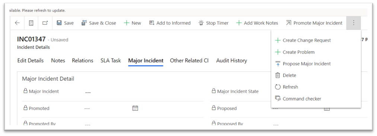Open the Promoted date calendar picker

point(135,108)
